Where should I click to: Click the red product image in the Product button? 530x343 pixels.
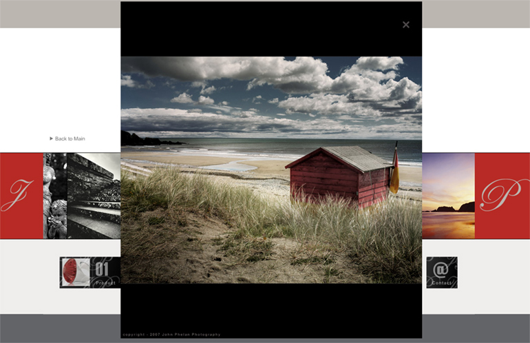pyautogui.click(x=76, y=272)
